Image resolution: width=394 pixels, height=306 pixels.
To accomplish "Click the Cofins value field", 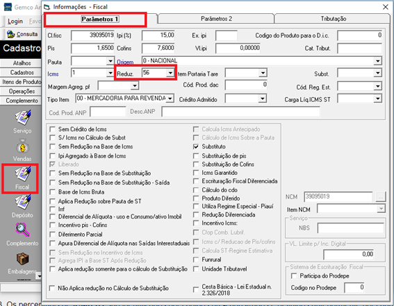I will (x=158, y=48).
